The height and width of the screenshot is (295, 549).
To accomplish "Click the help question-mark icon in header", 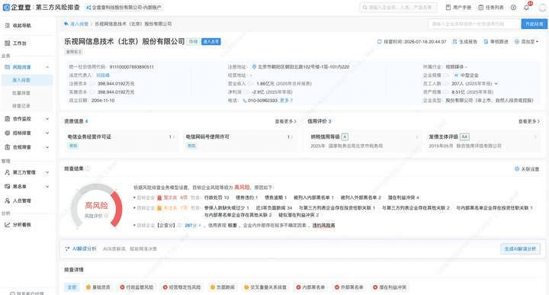I will (x=513, y=8).
